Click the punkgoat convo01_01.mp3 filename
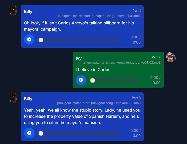This screenshot has height=144, width=187. click(x=99, y=16)
